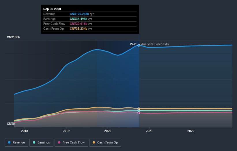The height and width of the screenshot is (151, 237).
Task: Click the 2020 x-axis label
Action: 108,131
